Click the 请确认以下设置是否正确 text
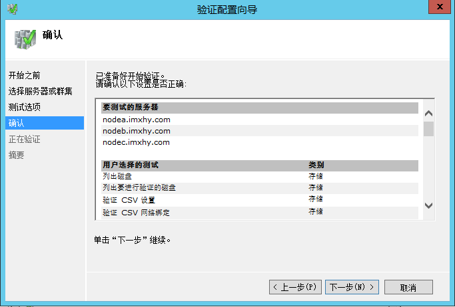The height and width of the screenshot is (307, 455). click(x=141, y=84)
